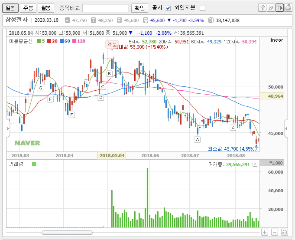
Task: Click the 20MA value 50,951
Action: click(182, 42)
